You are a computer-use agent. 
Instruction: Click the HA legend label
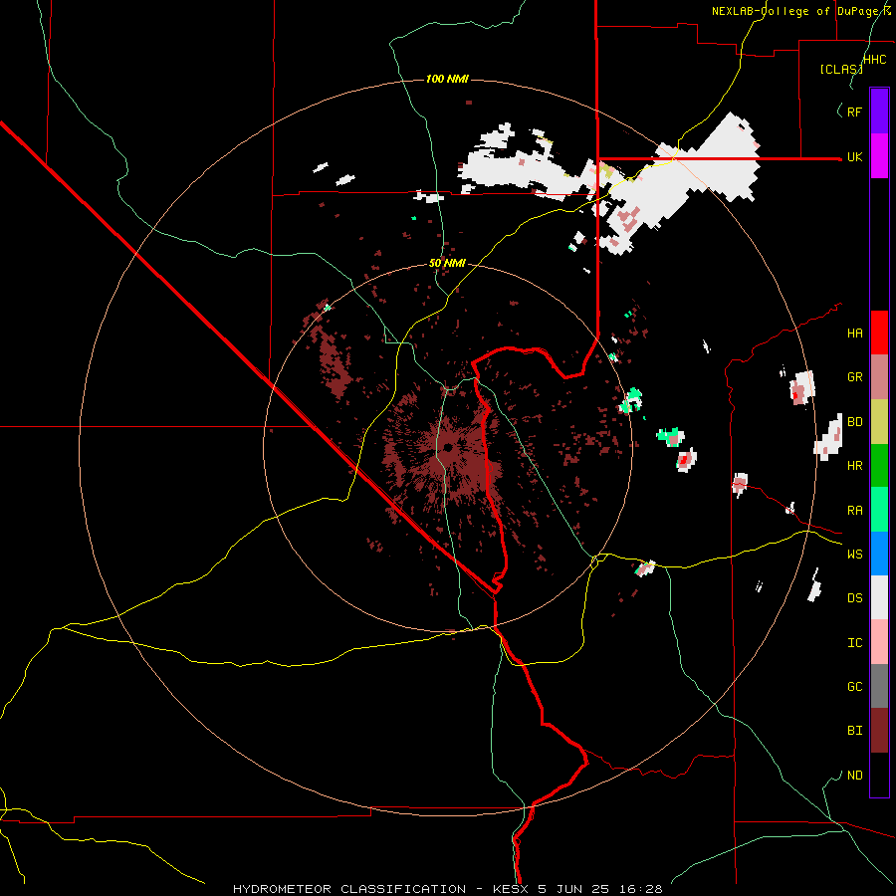854,333
